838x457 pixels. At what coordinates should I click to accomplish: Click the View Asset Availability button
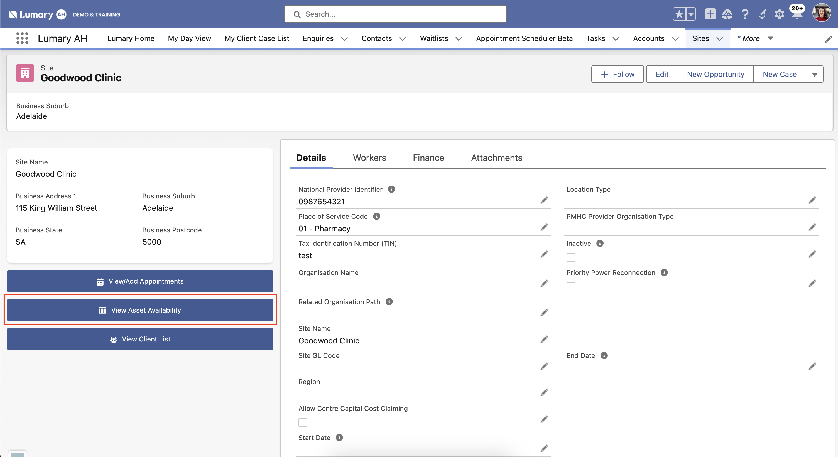tap(140, 310)
